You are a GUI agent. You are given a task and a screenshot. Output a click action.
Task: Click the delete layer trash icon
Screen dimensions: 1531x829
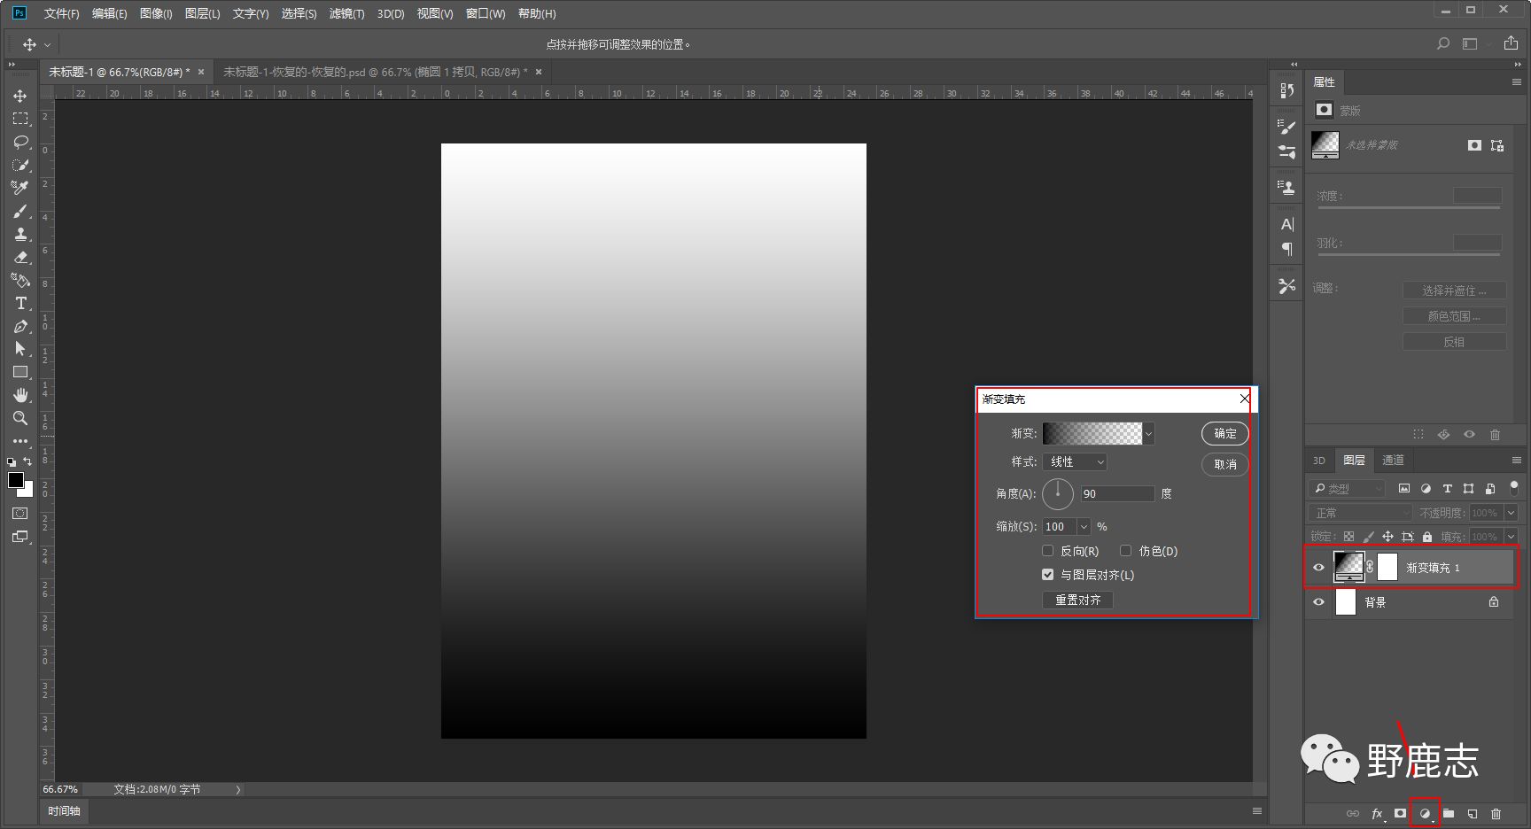(x=1496, y=813)
